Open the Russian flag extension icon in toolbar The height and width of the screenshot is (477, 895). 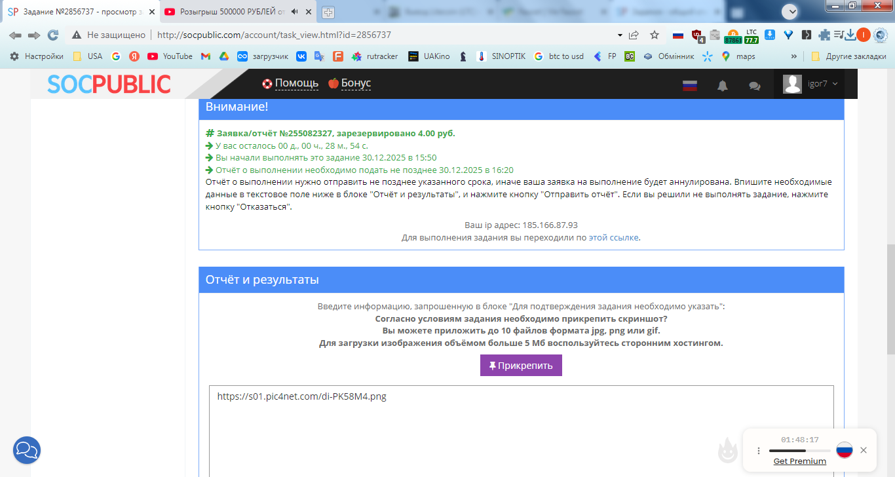click(678, 35)
